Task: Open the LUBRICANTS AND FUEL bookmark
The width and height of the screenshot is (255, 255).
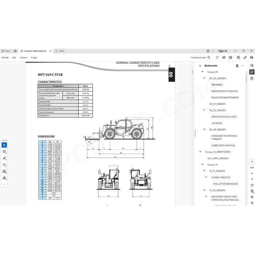Action: (x=223, y=145)
